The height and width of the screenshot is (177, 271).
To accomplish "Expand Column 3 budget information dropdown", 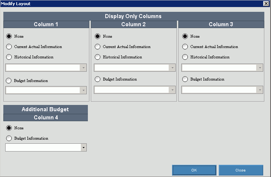I will click(x=222, y=90).
